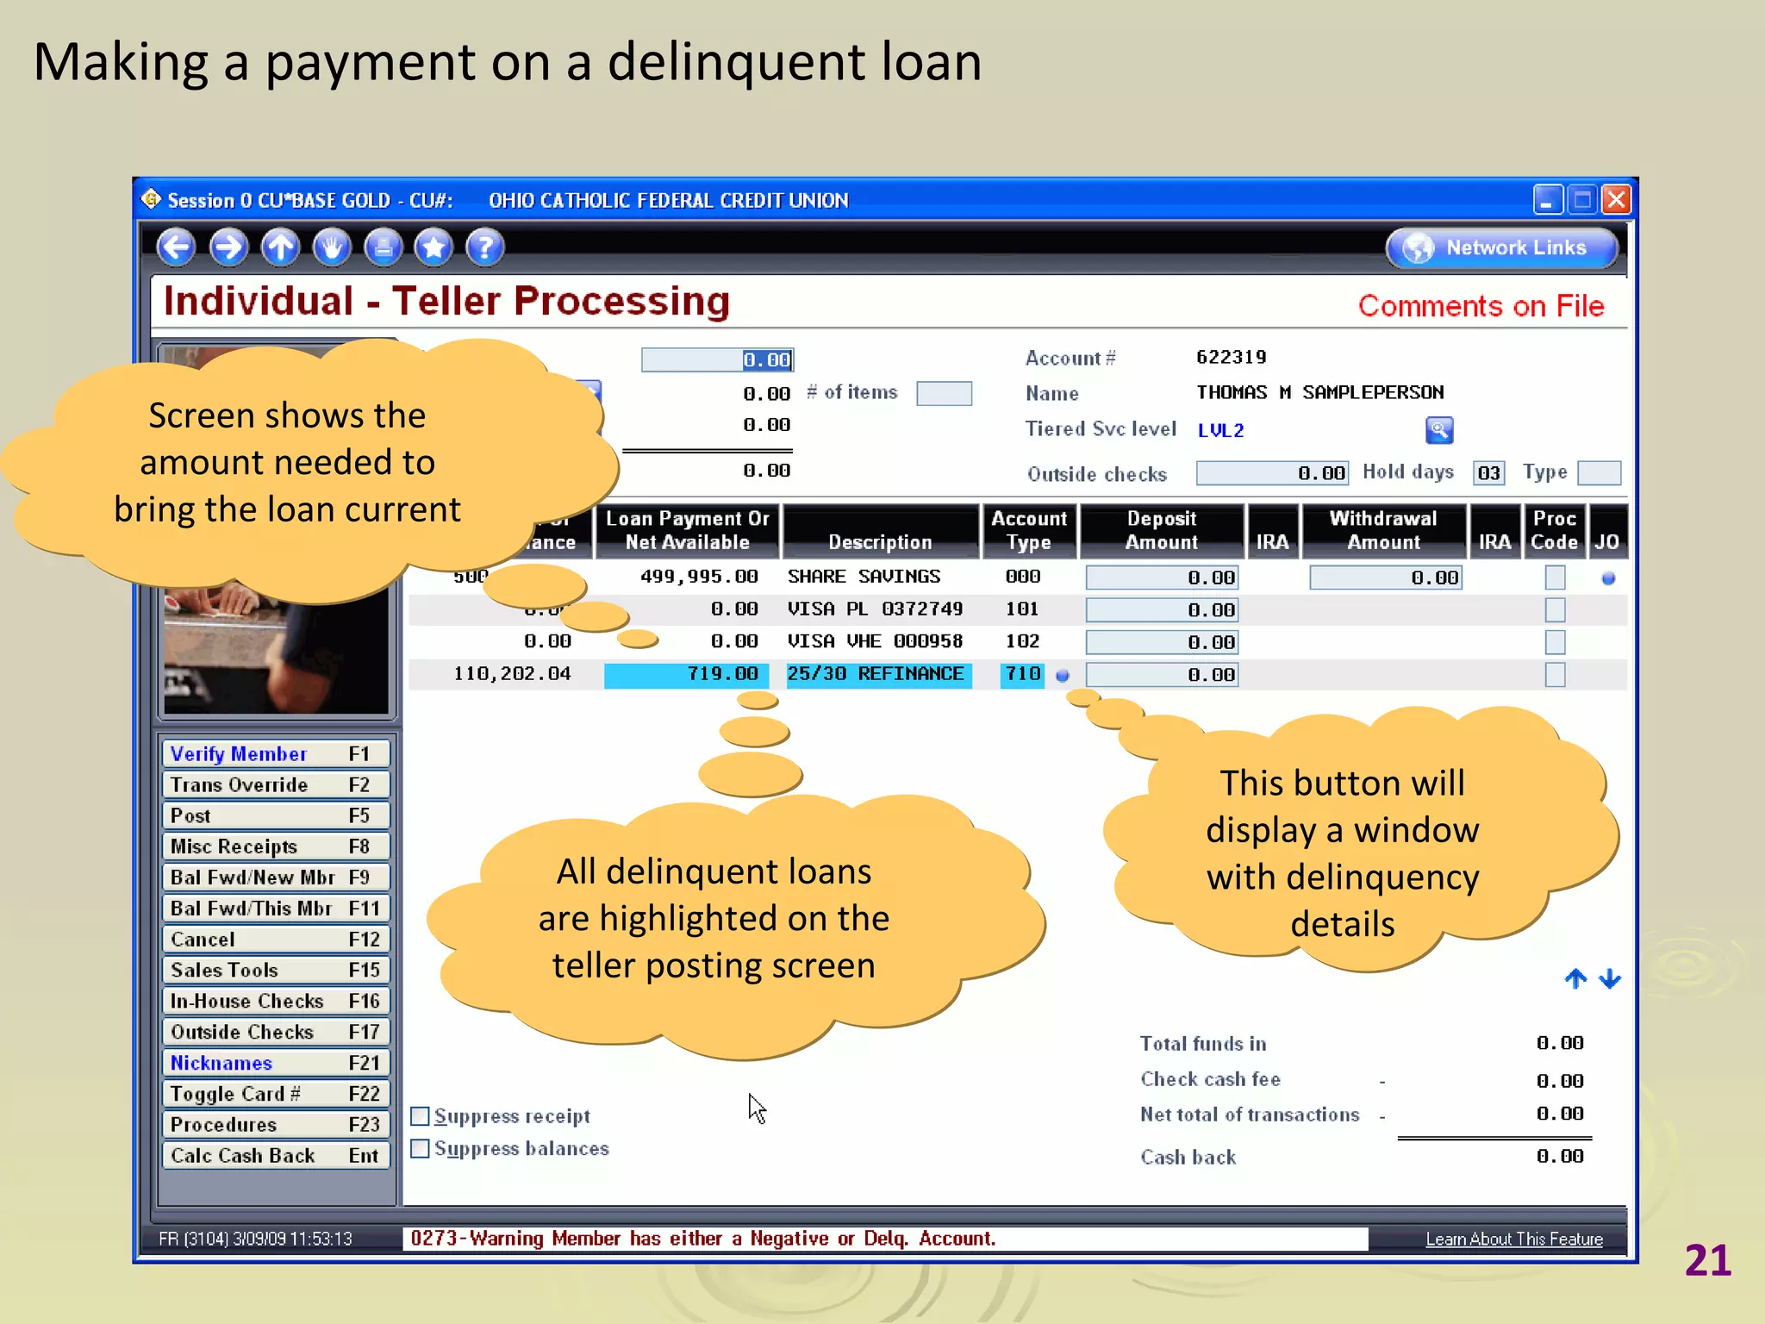Select the 25/30 REFINANCE description

point(879,675)
